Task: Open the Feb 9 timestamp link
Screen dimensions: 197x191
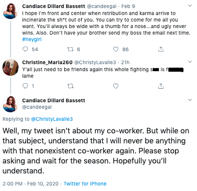Action: coord(128,7)
